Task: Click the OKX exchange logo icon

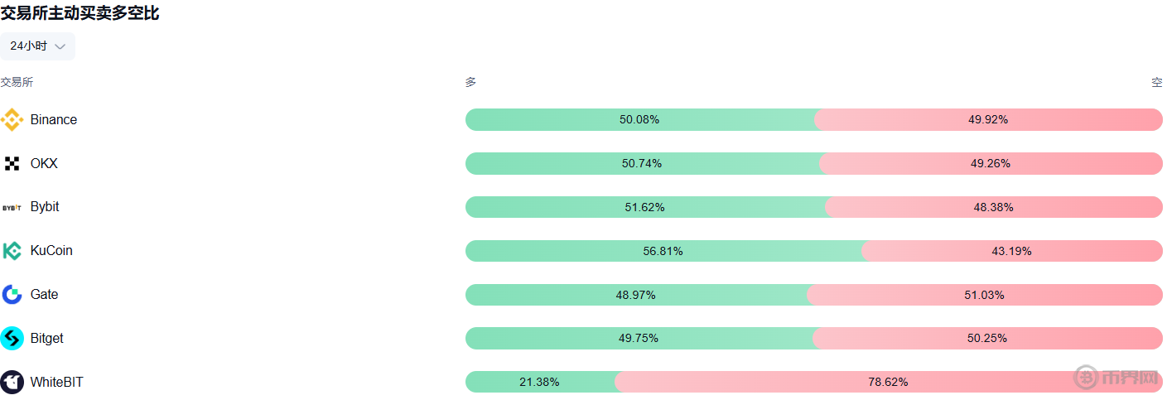Action: 12,164
